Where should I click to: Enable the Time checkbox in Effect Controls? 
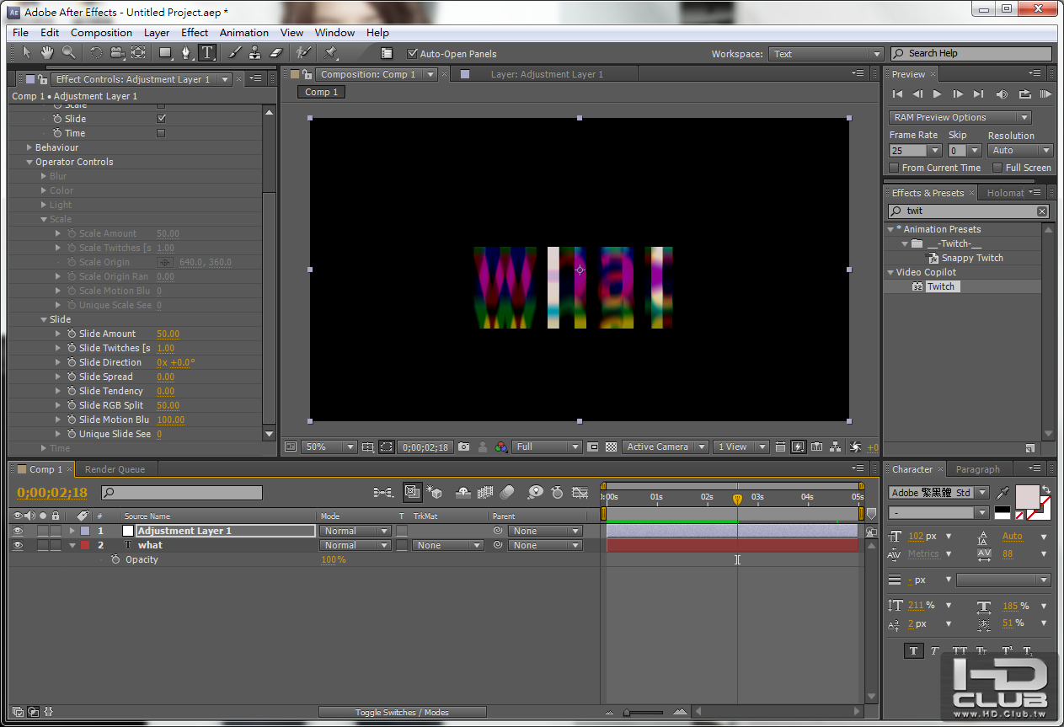161,133
